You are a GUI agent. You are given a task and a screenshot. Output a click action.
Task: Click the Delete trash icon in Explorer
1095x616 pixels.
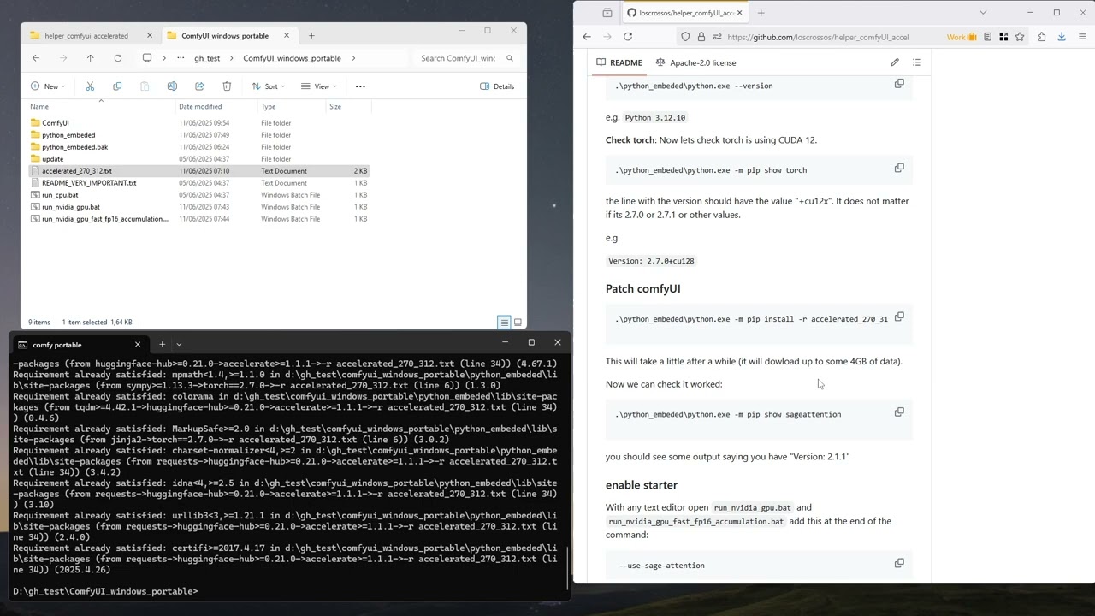pyautogui.click(x=227, y=86)
